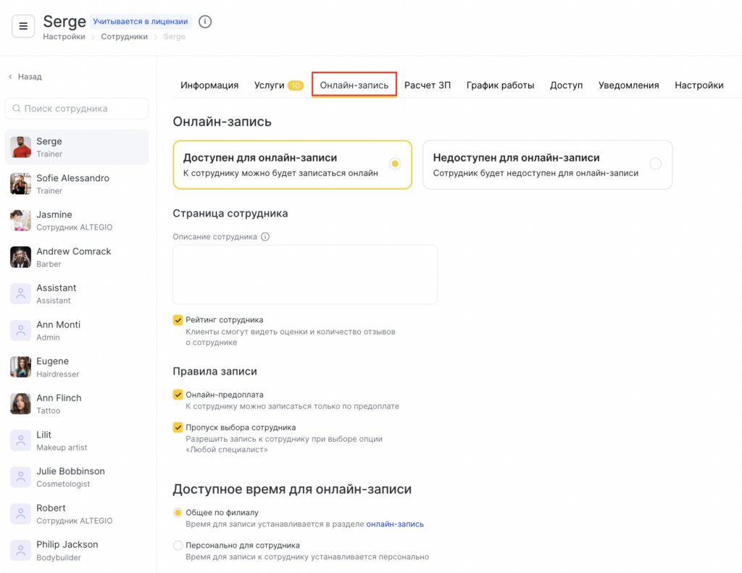This screenshot has width=742, height=573.
Task: Click Andrew Comrack's avatar photo
Action: tap(20, 257)
